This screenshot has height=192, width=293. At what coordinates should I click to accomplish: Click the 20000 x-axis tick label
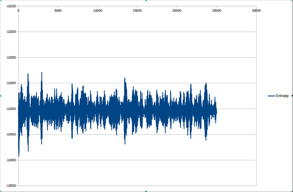(x=177, y=11)
